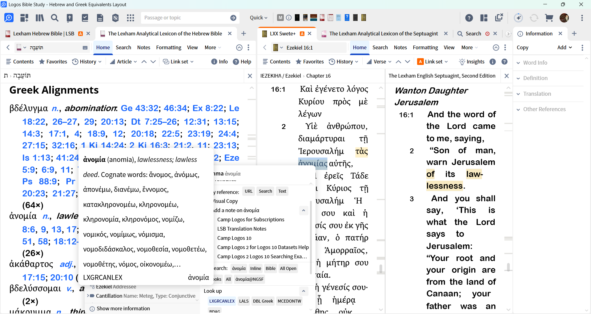Screen dimensions: 591x314
Task: Open the Article navigation dropdown
Action: point(123,62)
